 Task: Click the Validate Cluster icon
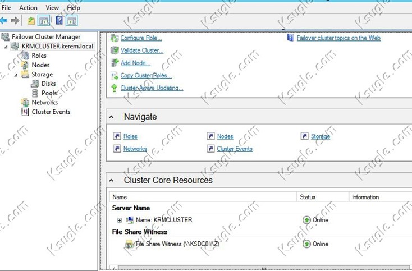[x=115, y=50]
